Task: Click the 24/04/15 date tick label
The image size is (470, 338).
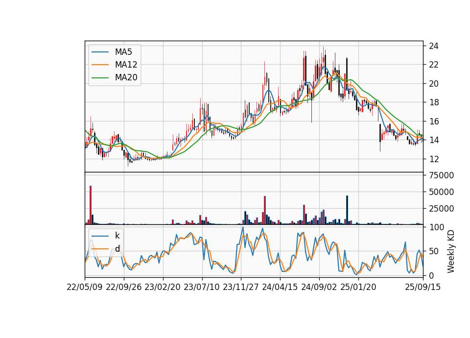Action: coord(280,287)
